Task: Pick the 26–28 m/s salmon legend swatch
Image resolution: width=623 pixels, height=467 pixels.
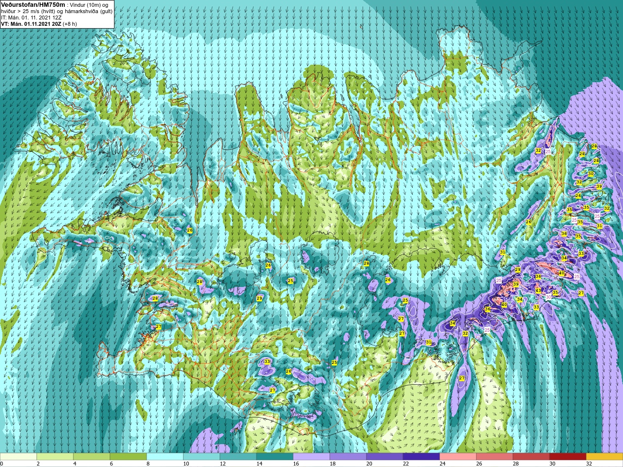Action: coord(495,457)
